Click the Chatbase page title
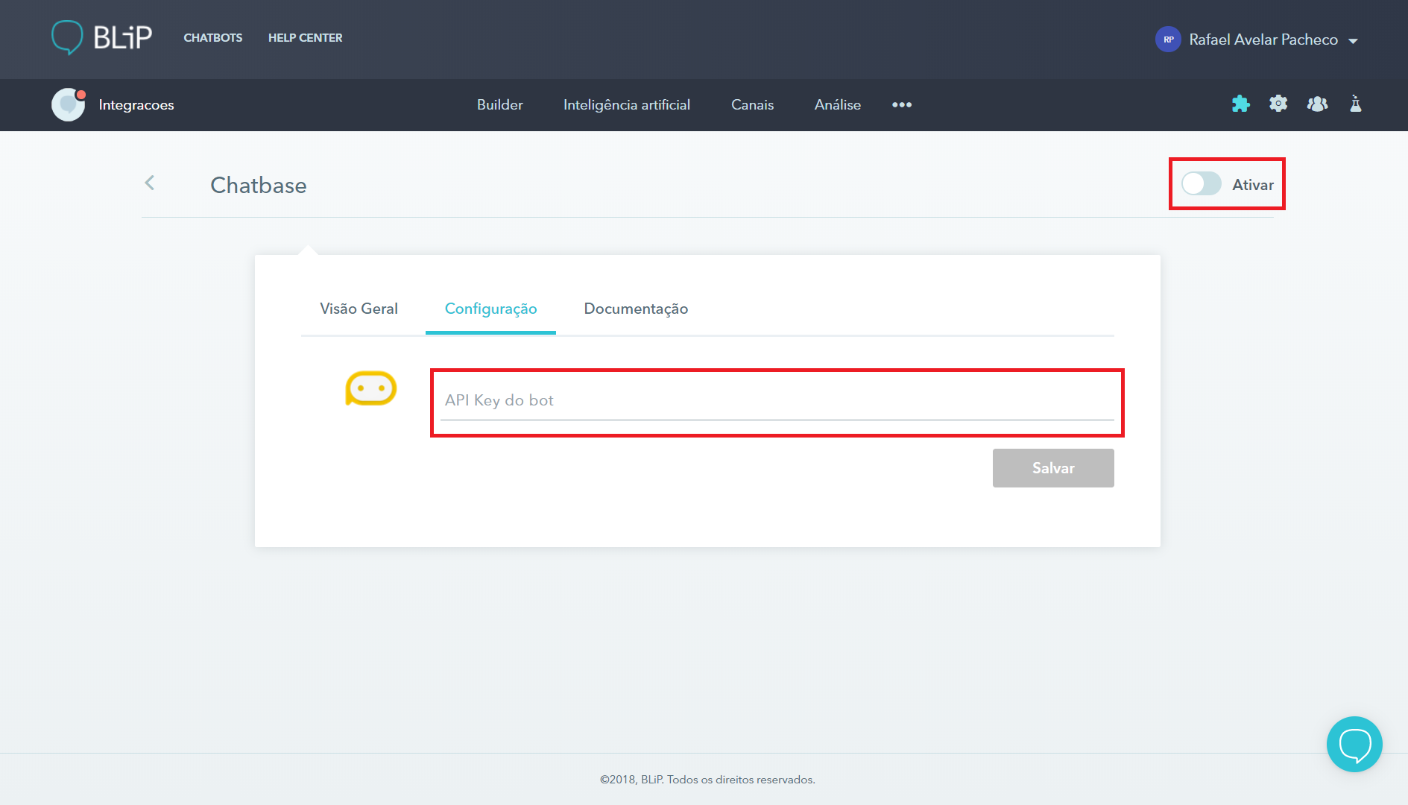The width and height of the screenshot is (1408, 805). [259, 185]
